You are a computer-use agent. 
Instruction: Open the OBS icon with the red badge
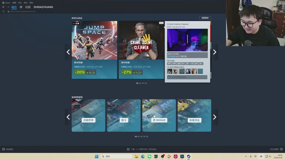click(x=162, y=156)
